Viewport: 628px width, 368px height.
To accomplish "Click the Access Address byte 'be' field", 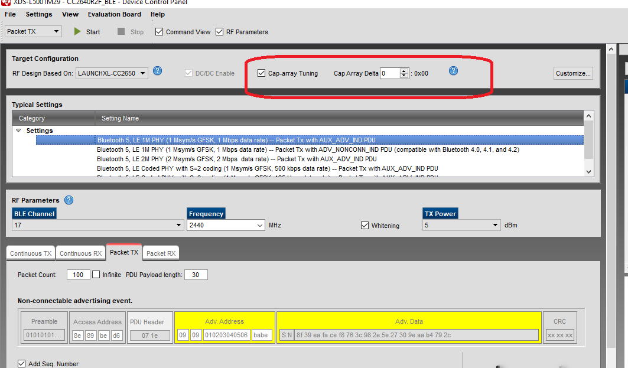I will pyautogui.click(x=103, y=336).
